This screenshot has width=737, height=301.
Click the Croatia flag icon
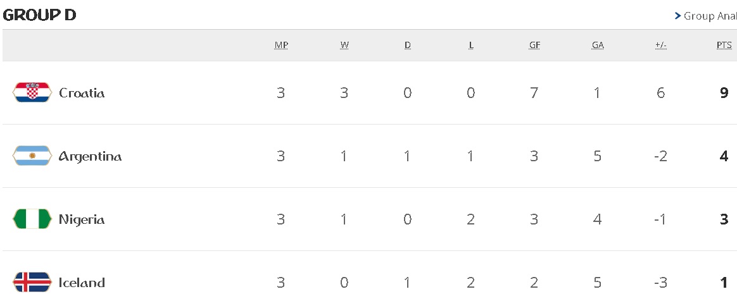[x=32, y=93]
